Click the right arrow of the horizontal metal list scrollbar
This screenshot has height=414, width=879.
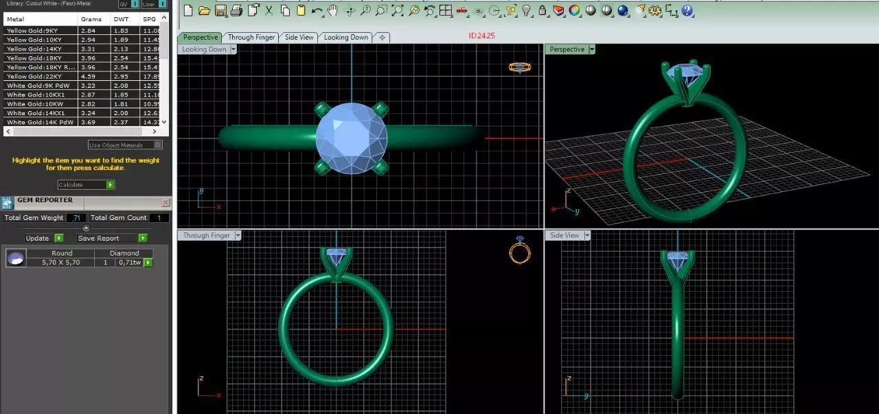(x=155, y=131)
